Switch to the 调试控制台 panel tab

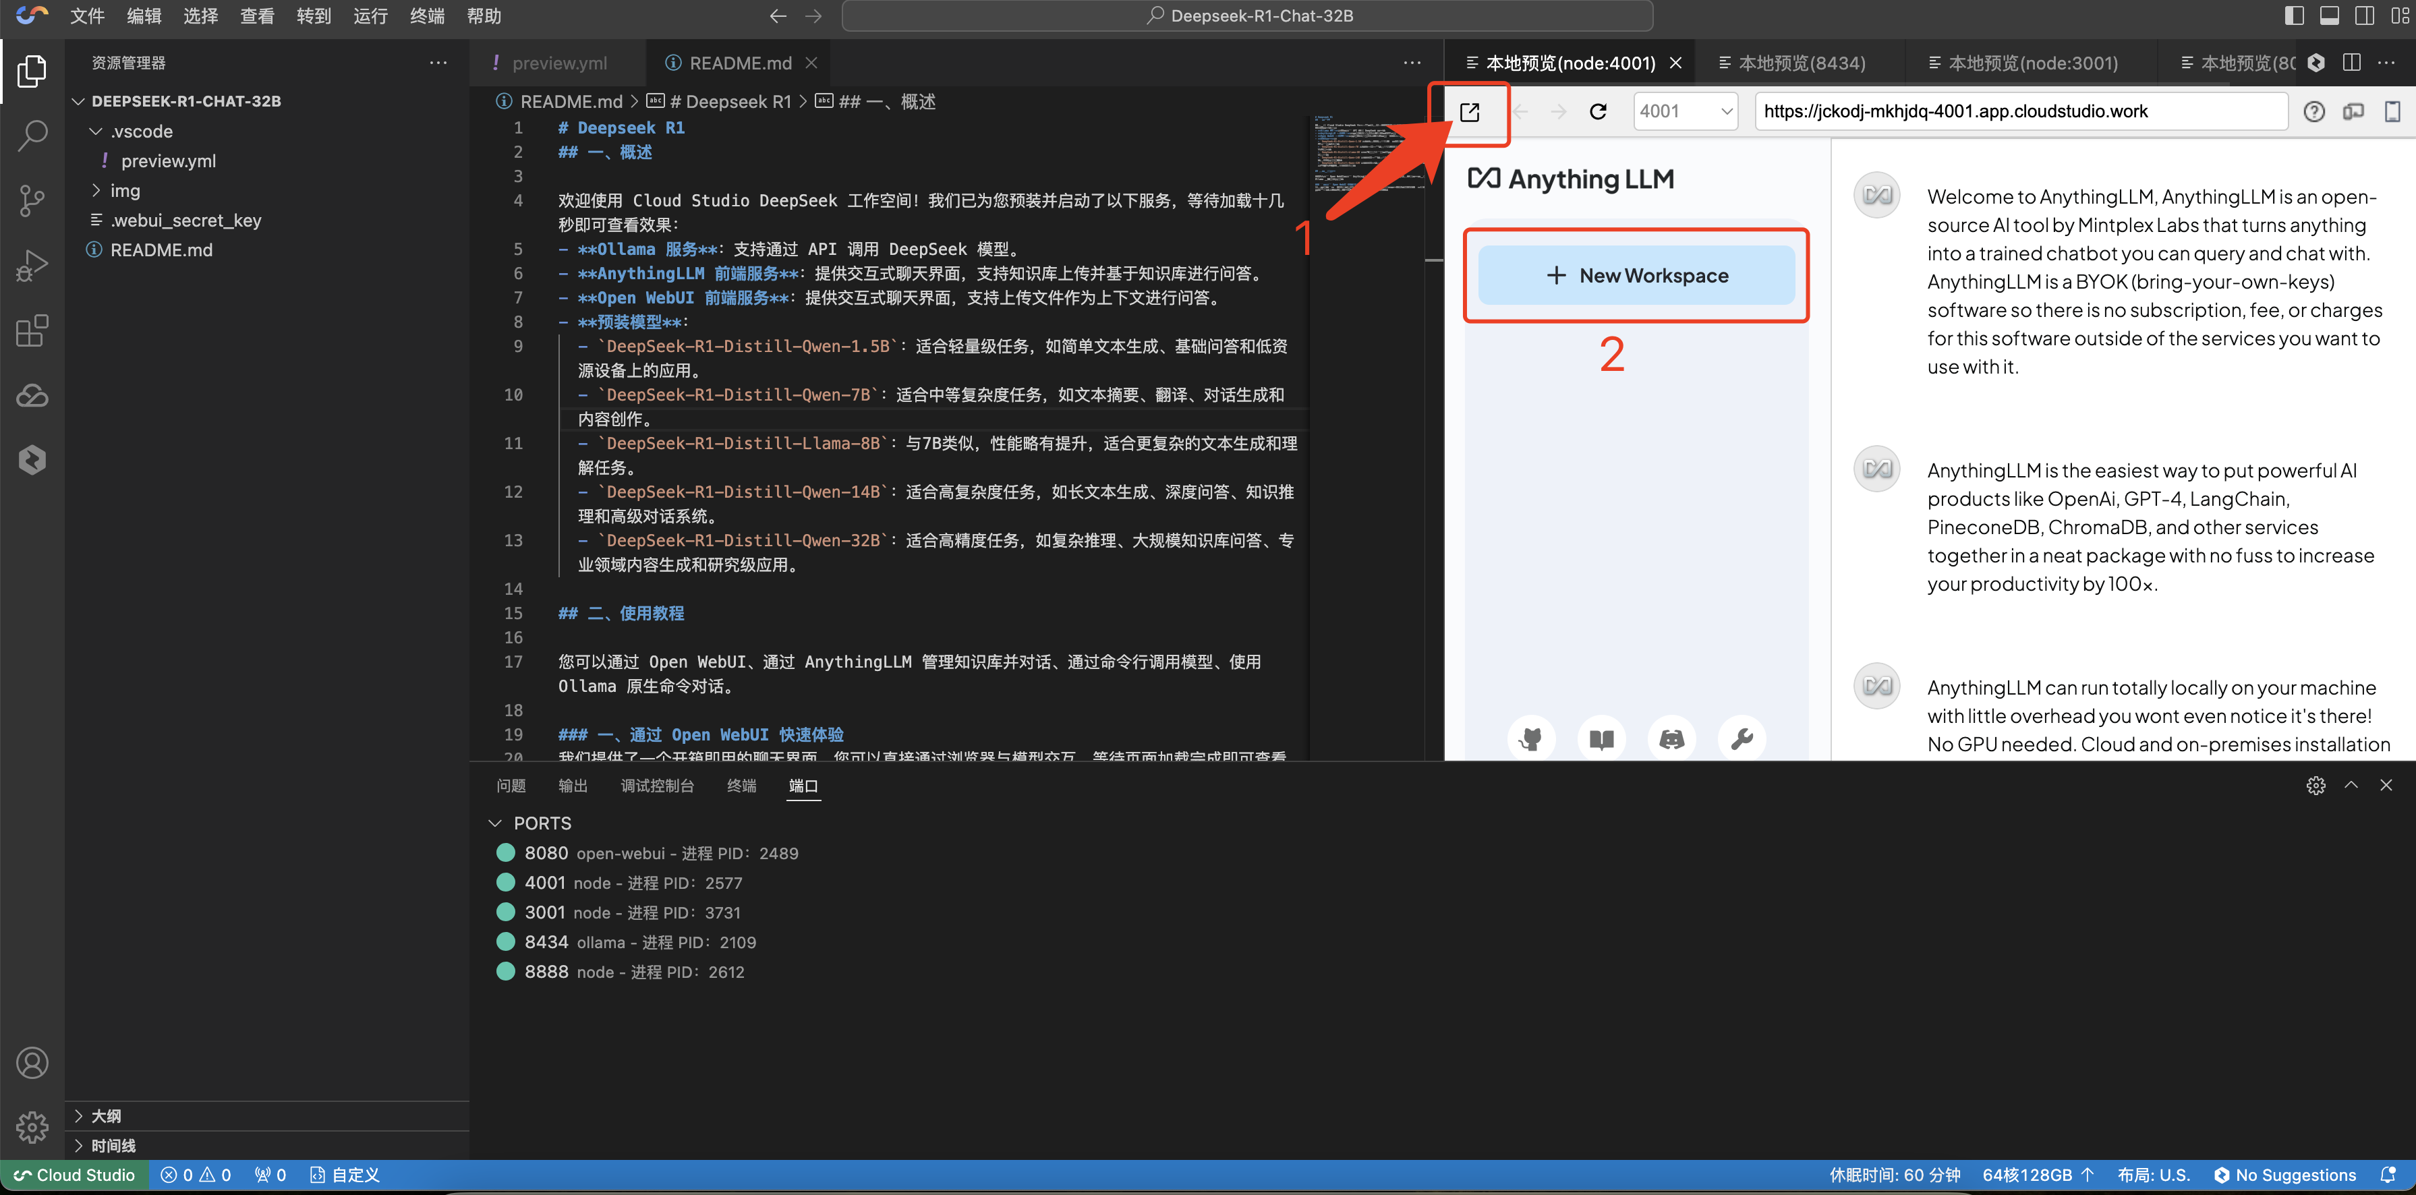click(x=658, y=785)
